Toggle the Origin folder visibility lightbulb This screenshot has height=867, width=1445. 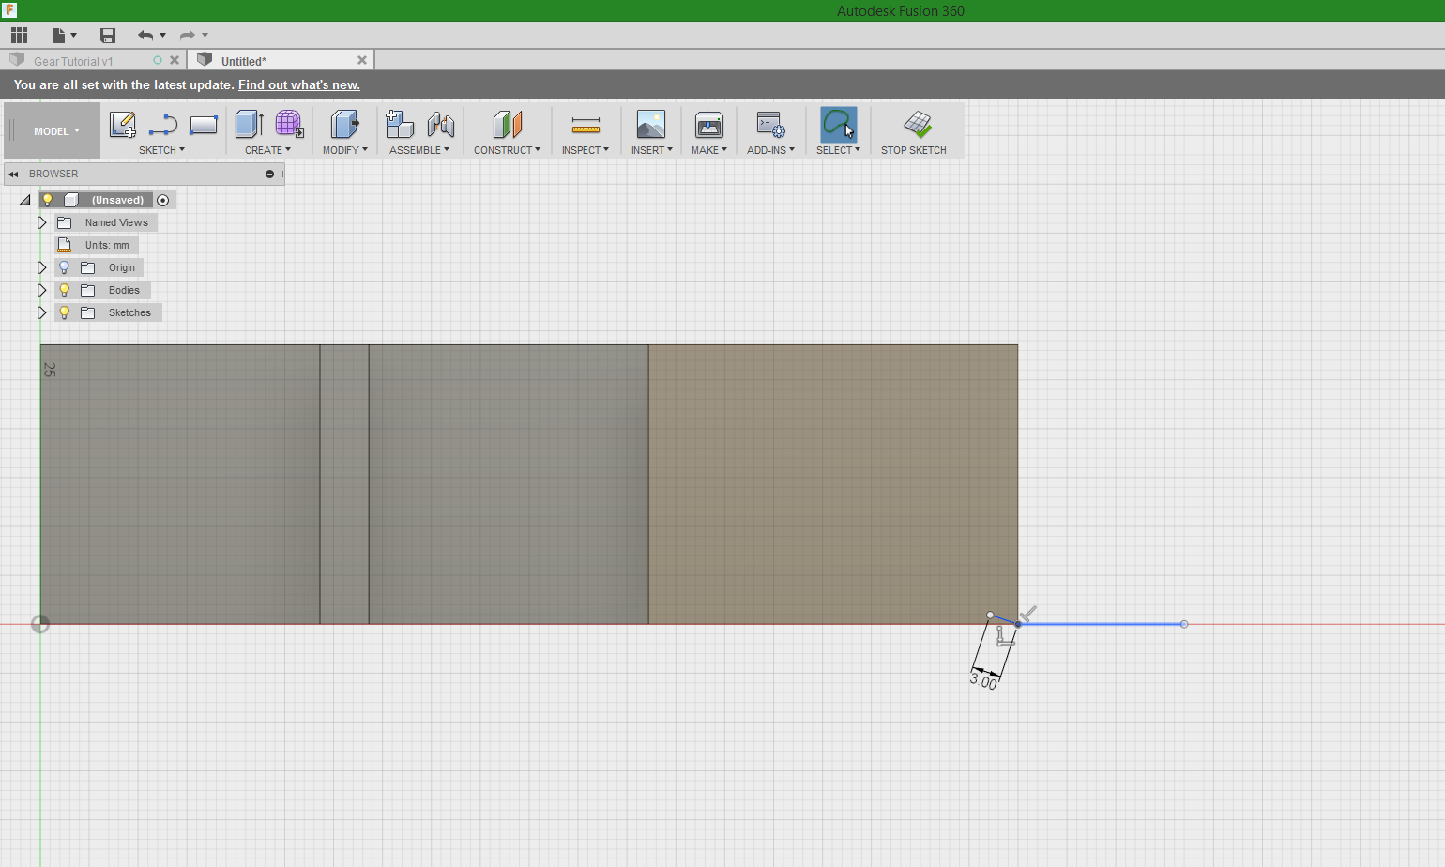65,267
